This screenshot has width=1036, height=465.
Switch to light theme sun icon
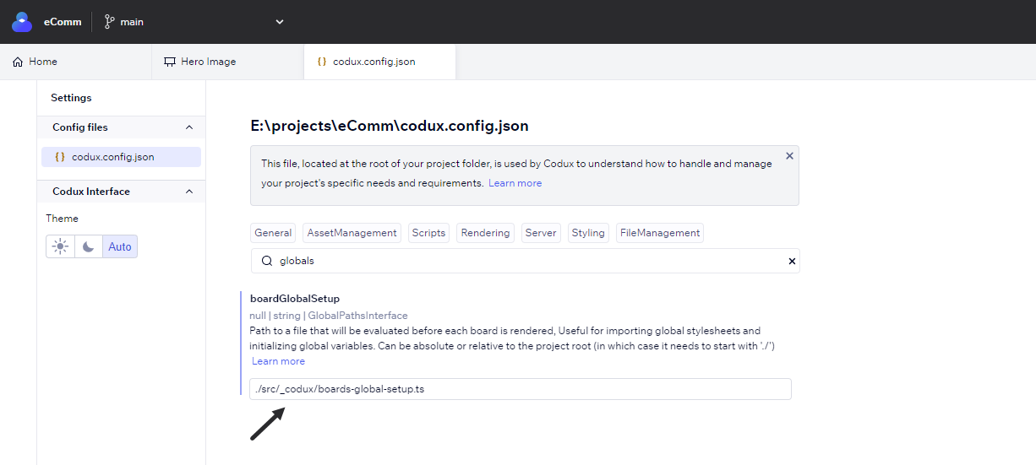tap(60, 246)
